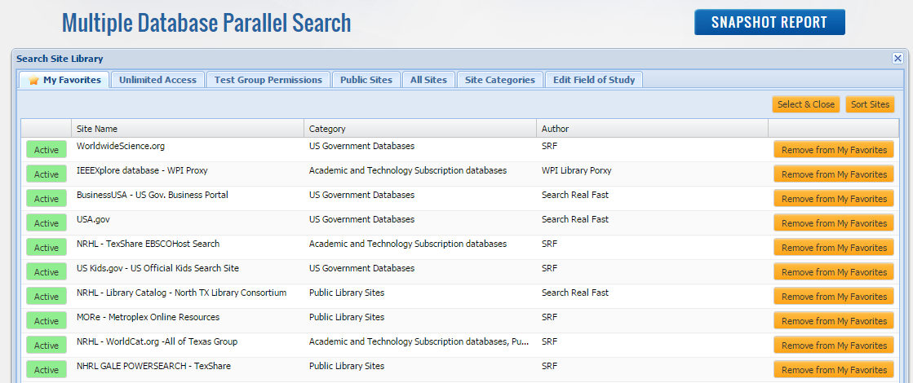913x383 pixels.
Task: Click the Sort Sites button
Action: [x=870, y=104]
